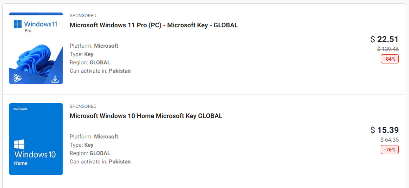Click the download icon on Windows 11 box art
The height and width of the screenshot is (188, 409).
point(55,79)
